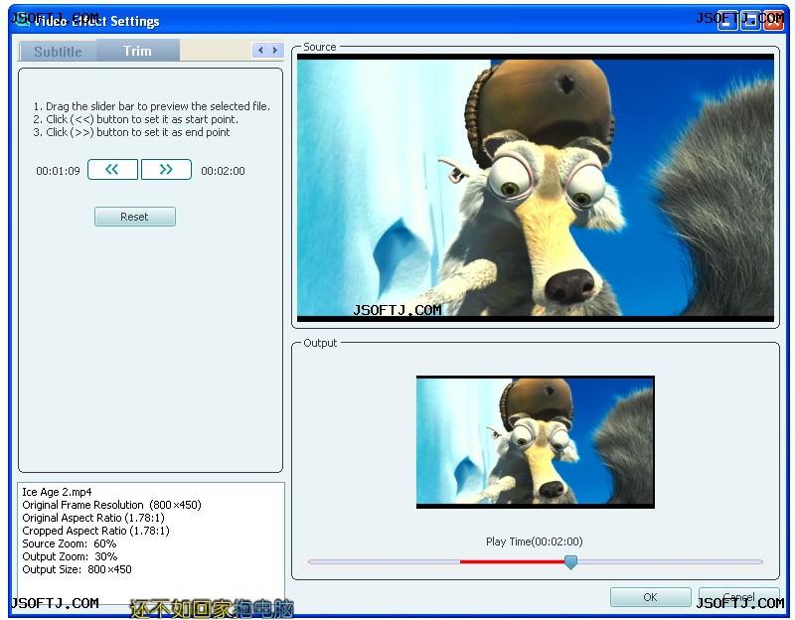Click the Output Size: 800×450 line
Screen dimensions: 795x620
click(x=77, y=569)
